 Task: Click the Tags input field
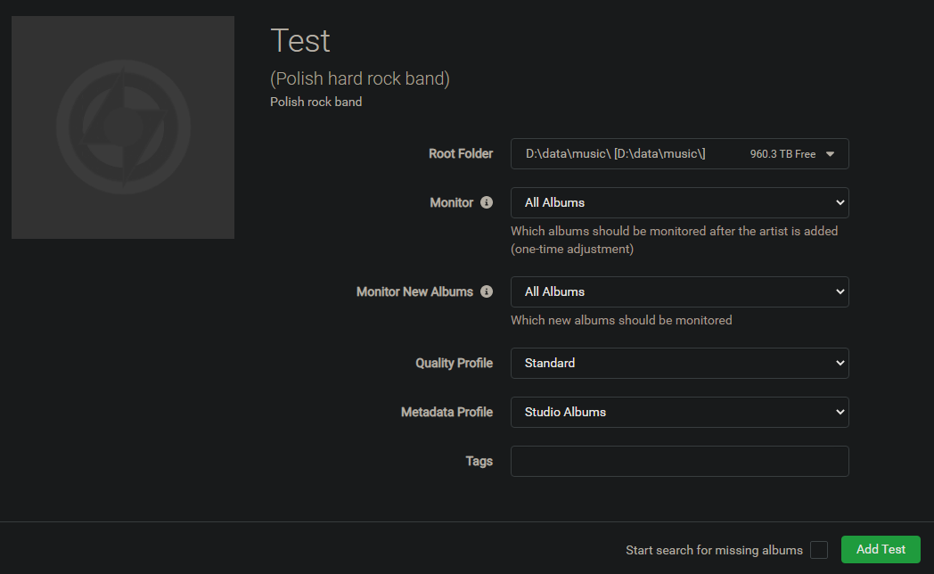coord(680,461)
